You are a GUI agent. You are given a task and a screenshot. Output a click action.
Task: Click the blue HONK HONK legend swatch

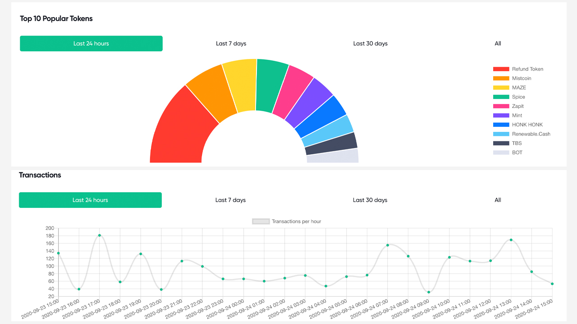pos(501,125)
